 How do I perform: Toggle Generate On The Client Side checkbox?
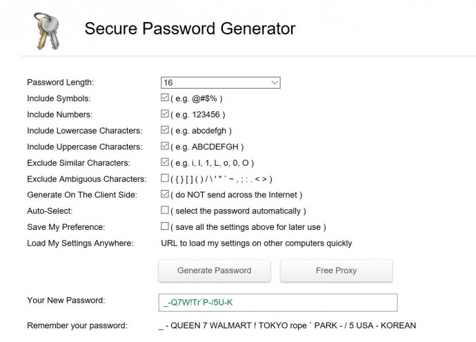point(165,195)
